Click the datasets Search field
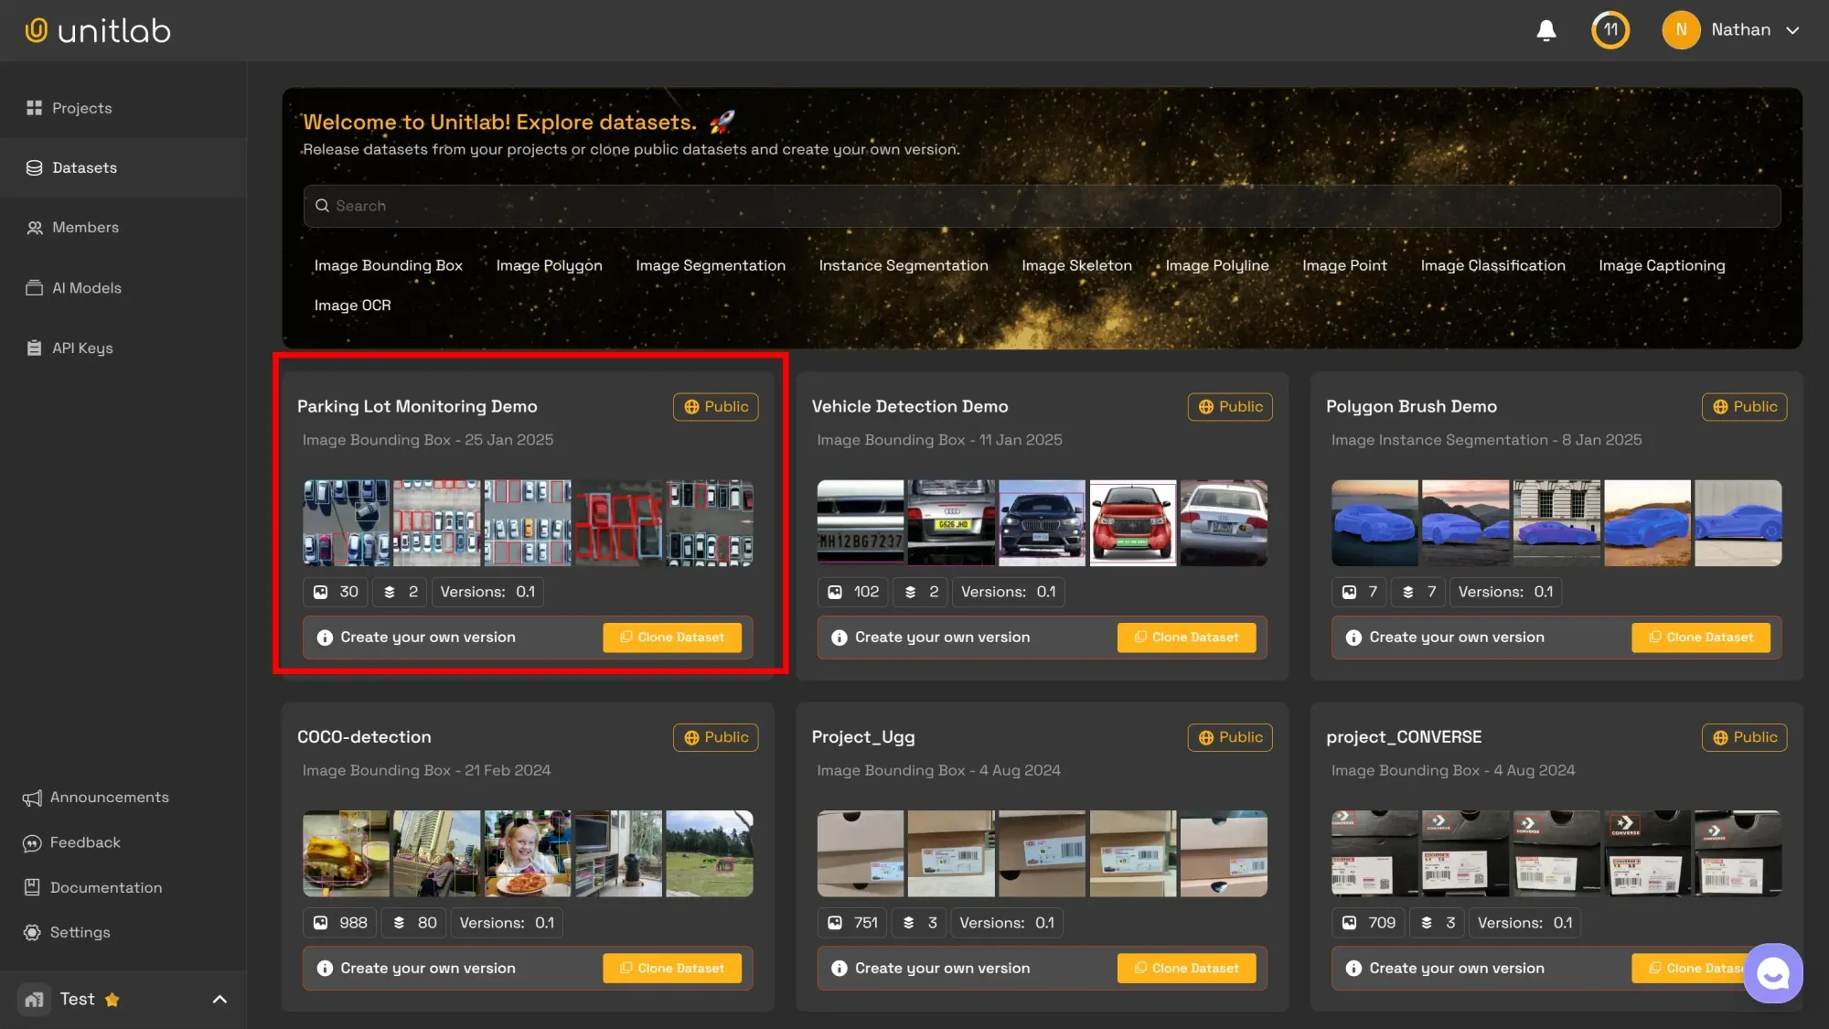The width and height of the screenshot is (1829, 1029). [1042, 206]
